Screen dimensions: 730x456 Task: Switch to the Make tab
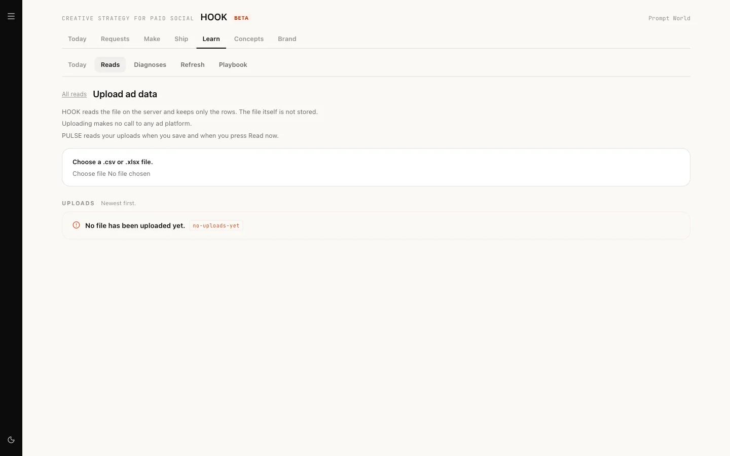(x=152, y=39)
